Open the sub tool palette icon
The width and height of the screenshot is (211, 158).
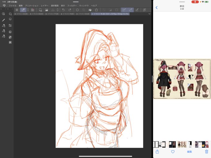(x=3, y=25)
